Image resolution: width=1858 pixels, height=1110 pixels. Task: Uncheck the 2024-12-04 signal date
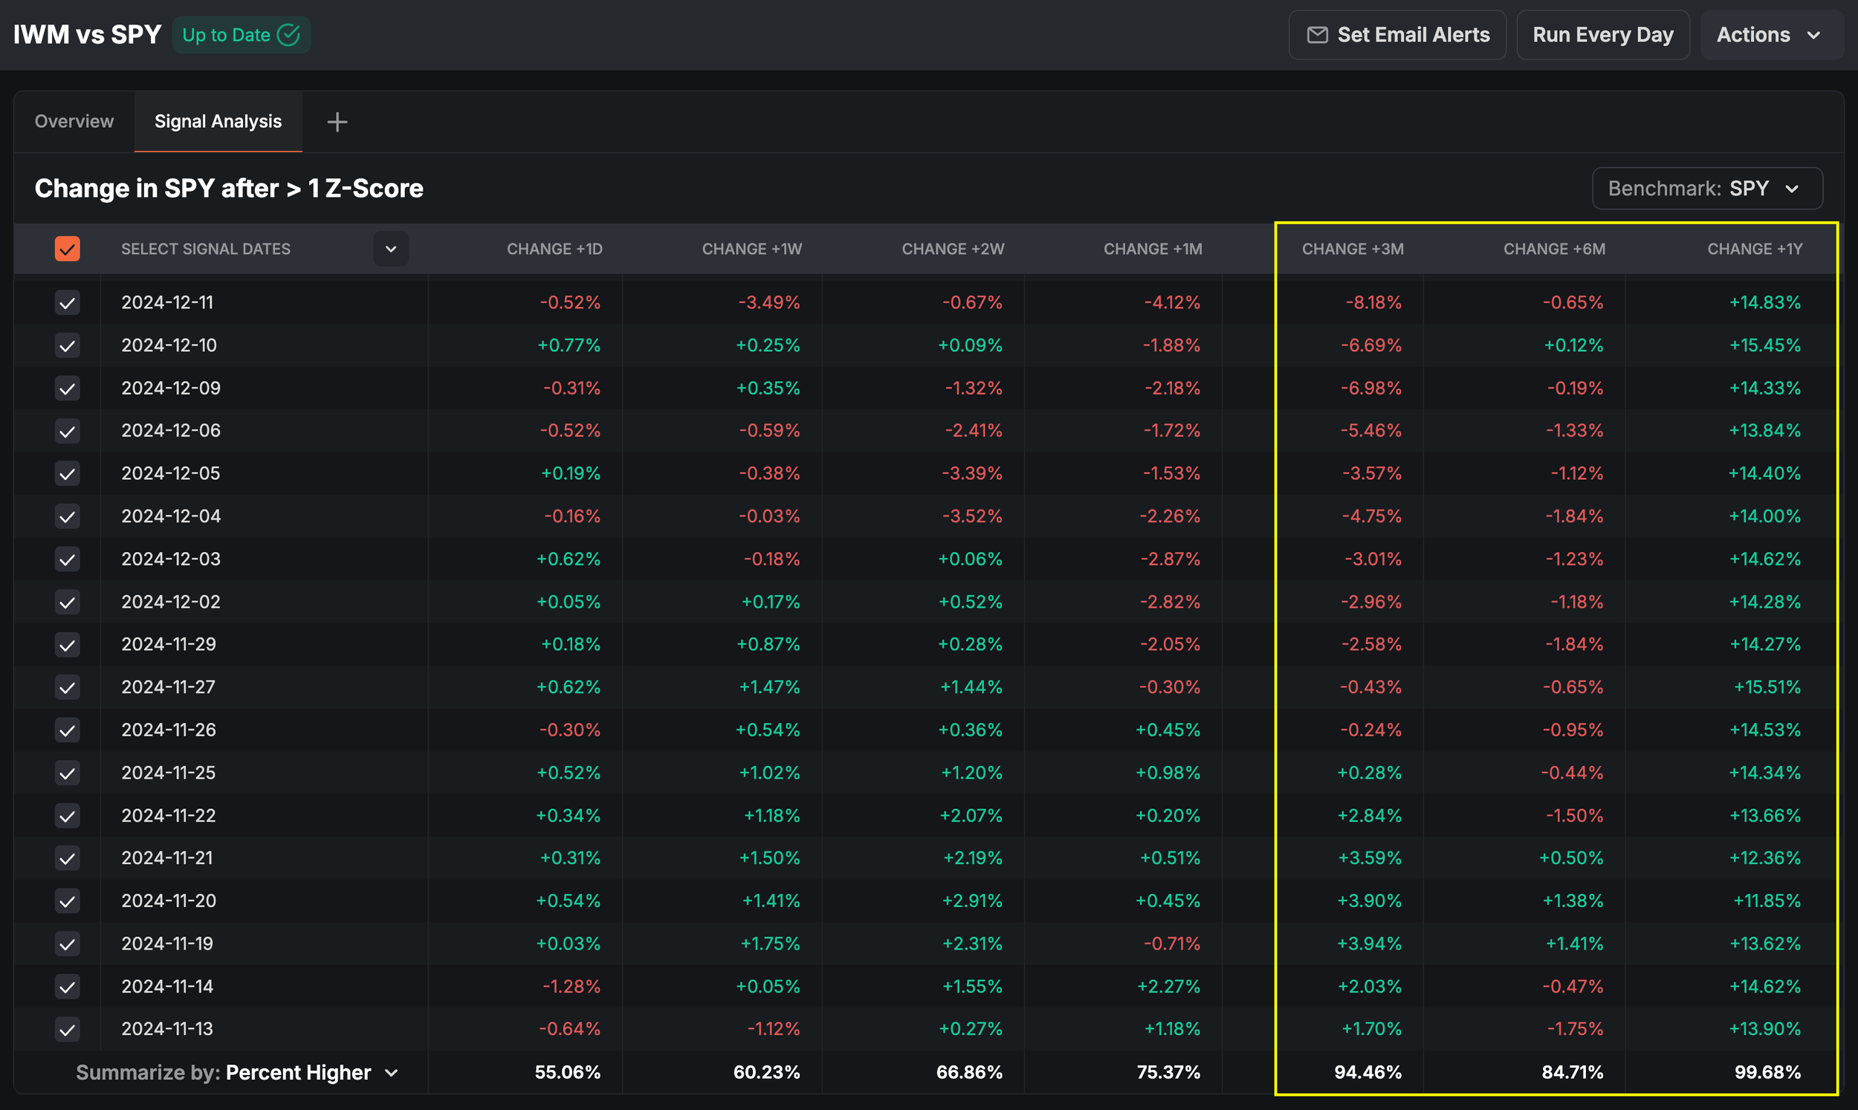tap(68, 517)
